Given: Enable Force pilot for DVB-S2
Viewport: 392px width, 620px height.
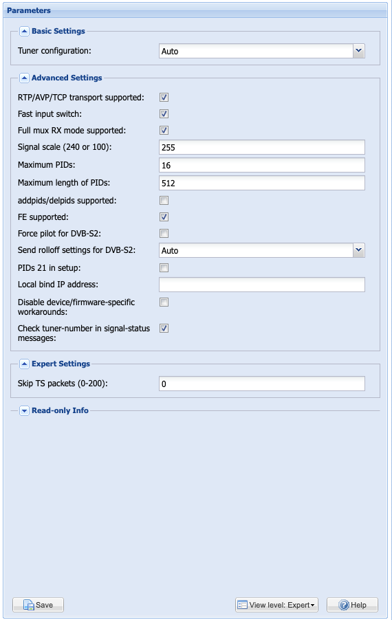Looking at the screenshot, I should pyautogui.click(x=164, y=234).
